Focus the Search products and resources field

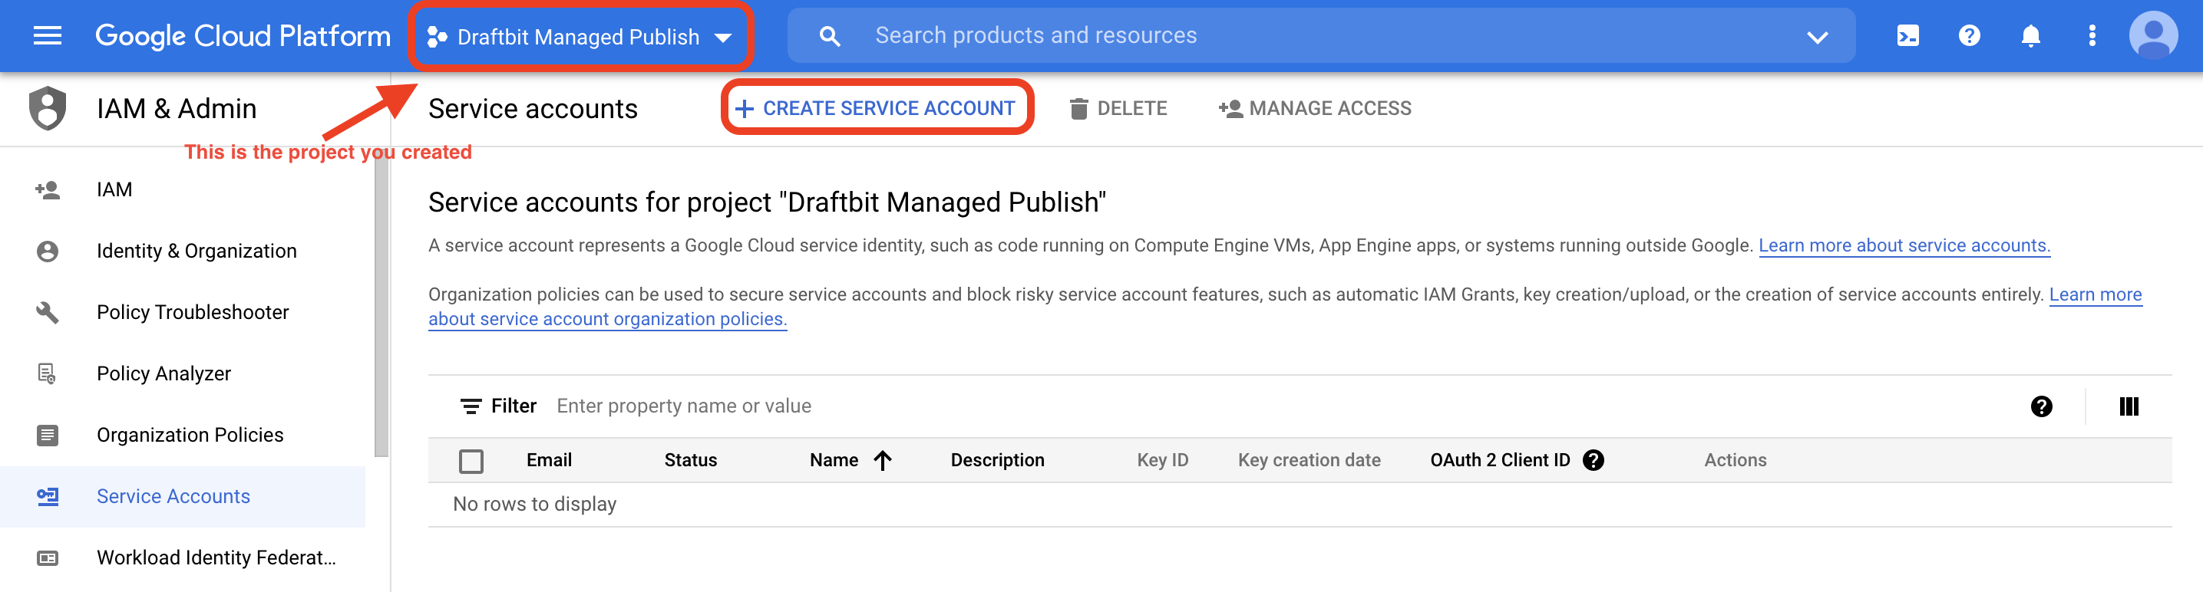tap(1321, 36)
